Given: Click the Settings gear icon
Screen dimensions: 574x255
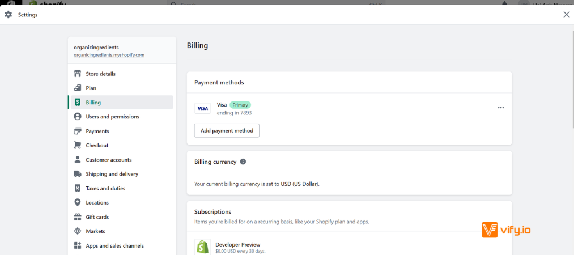Looking at the screenshot, I should [8, 15].
